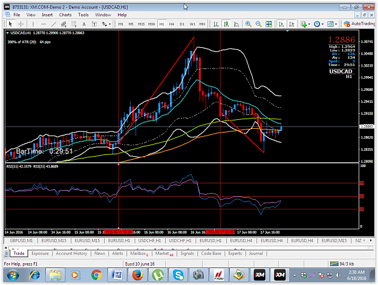This screenshot has width=378, height=285.
Task: Click the volume speaker tray icon
Action: click(338, 275)
